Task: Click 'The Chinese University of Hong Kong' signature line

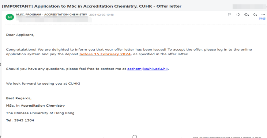Action: pos(40,113)
